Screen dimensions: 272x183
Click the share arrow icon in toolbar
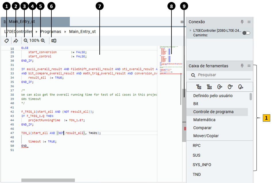16,41
